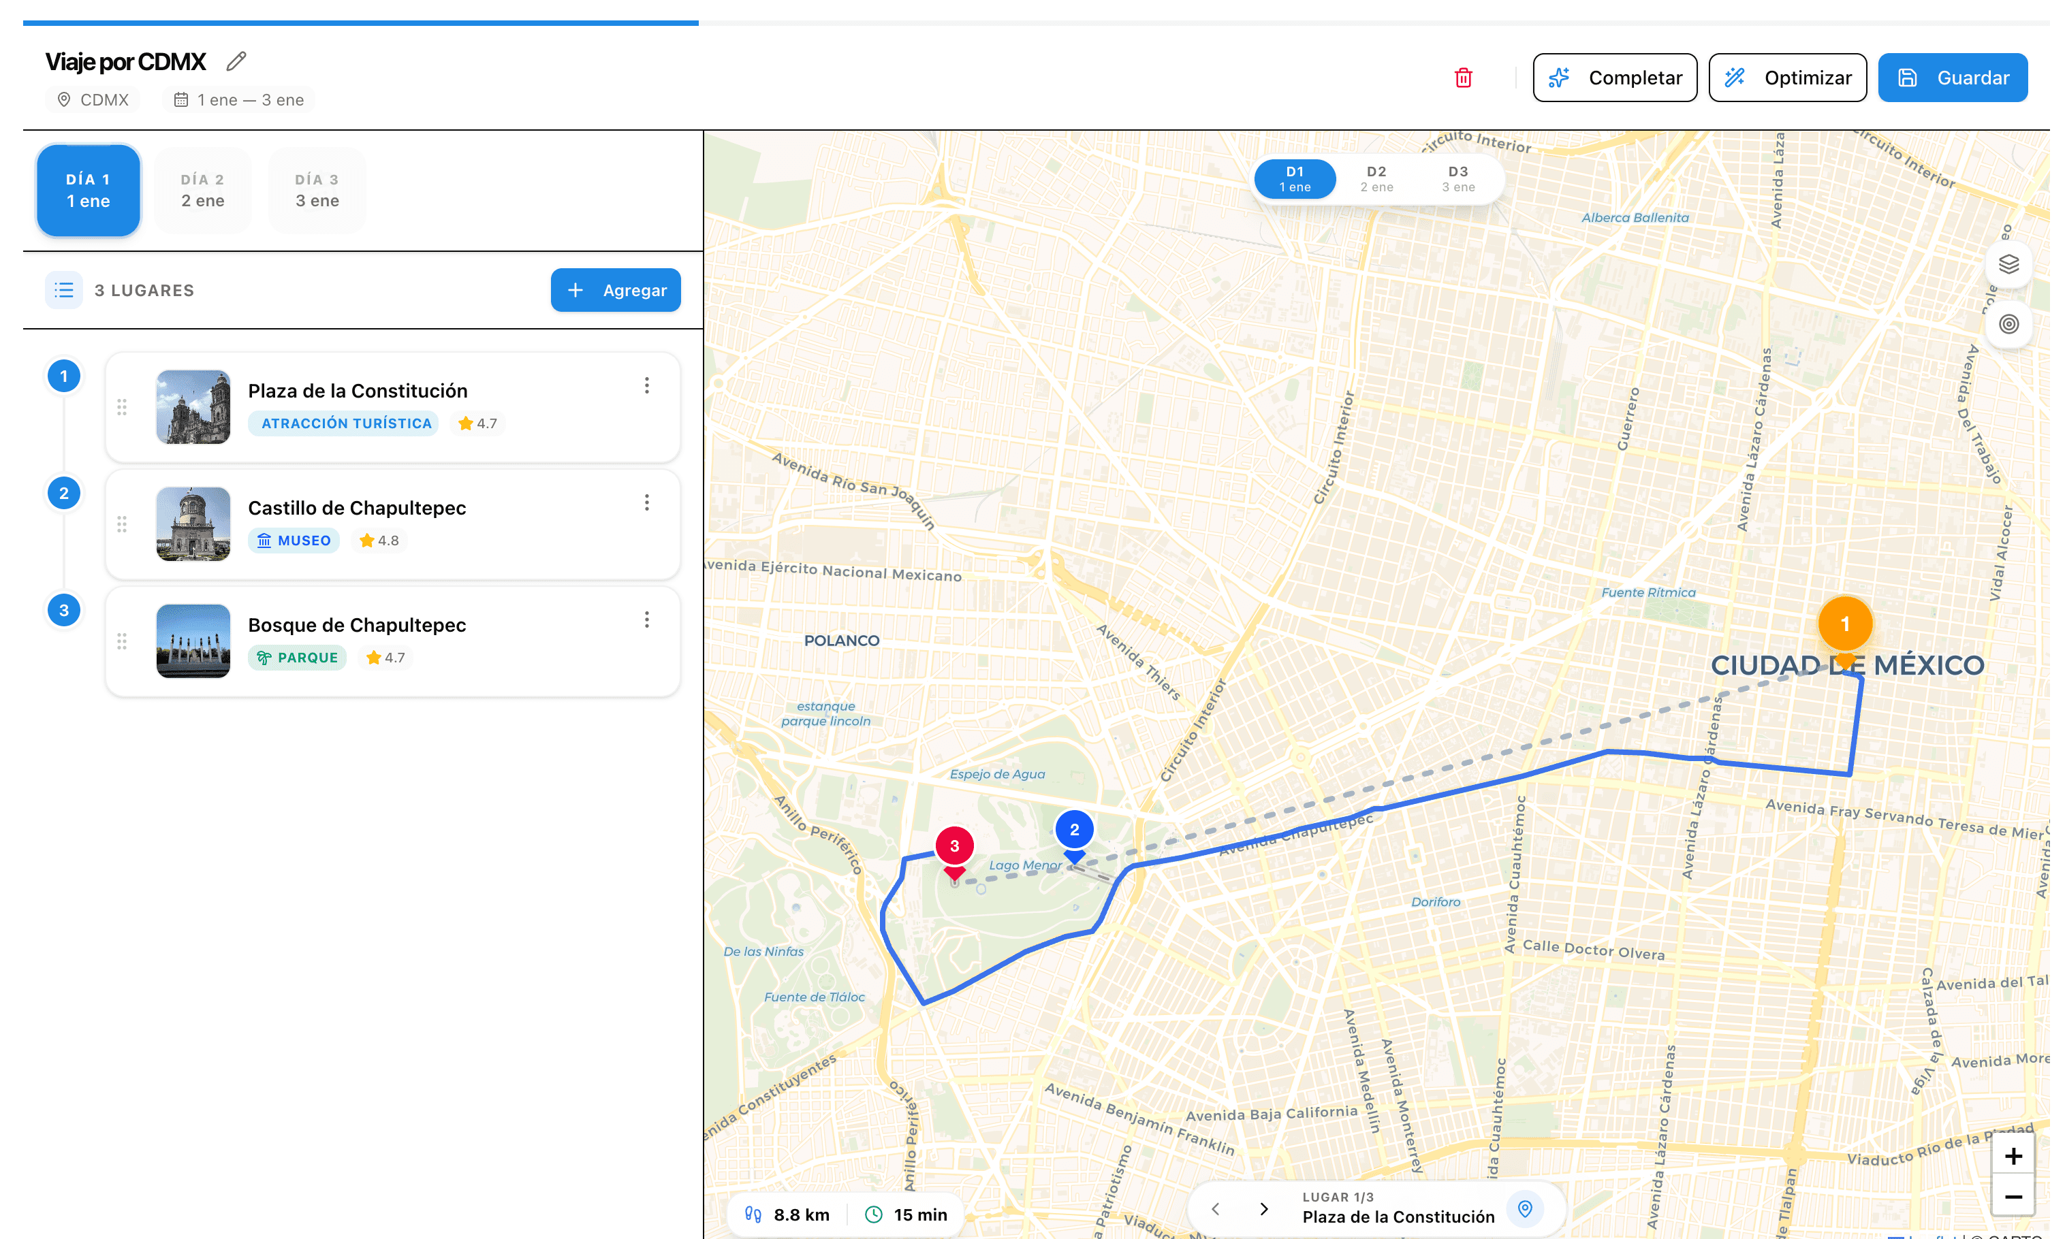This screenshot has height=1239, width=2065.
Task: Activate the DÍA 2 day tab
Action: pos(202,189)
